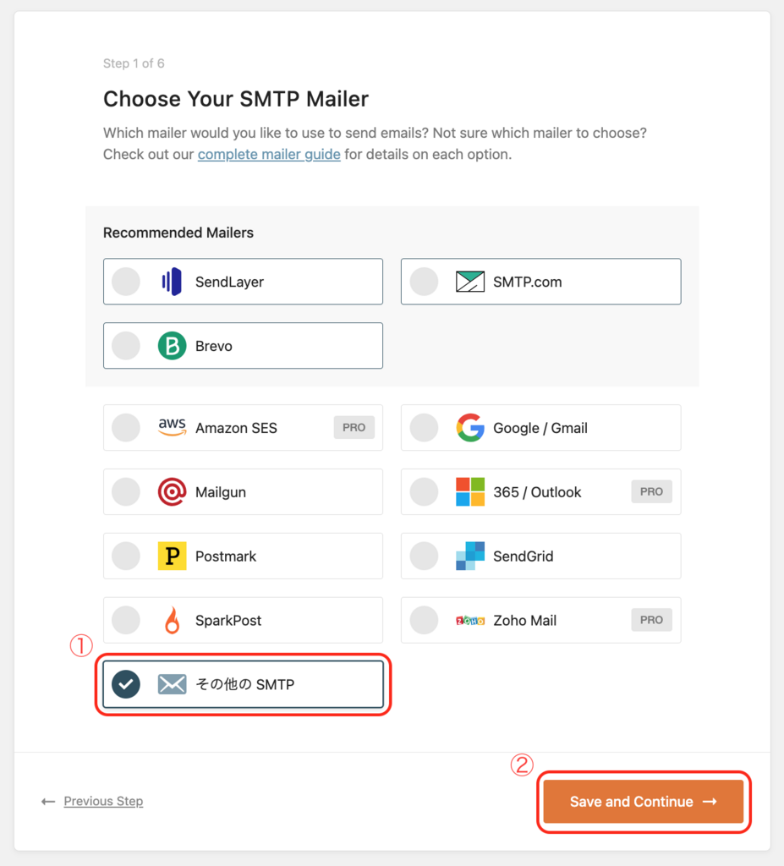Screen dimensions: 784x866
Task: Select the Google / Gmail radio button
Action: pyautogui.click(x=424, y=427)
